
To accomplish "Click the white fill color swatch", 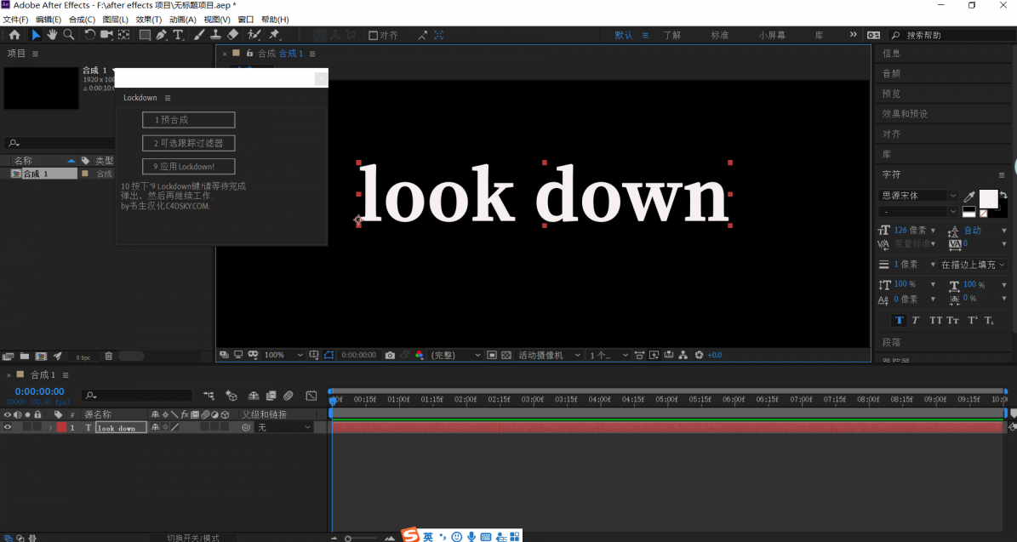I will coord(988,197).
